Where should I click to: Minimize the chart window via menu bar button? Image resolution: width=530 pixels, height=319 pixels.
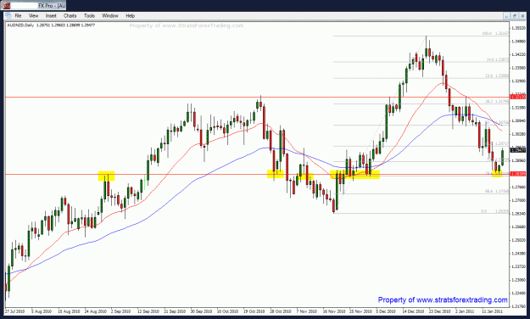[506, 16]
